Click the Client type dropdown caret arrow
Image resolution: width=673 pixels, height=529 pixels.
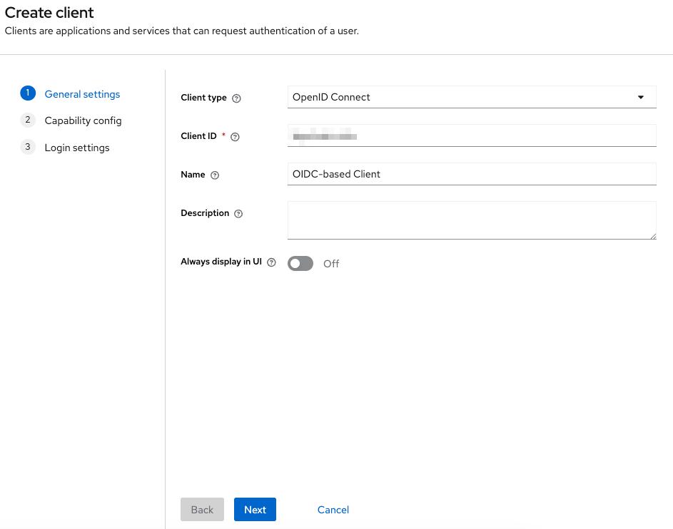pyautogui.click(x=640, y=97)
